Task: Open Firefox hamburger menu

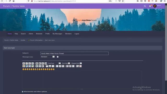Action: click(x=165, y=1)
